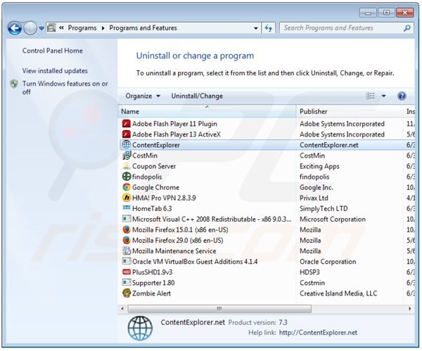Select Programs in the breadcrumb

[x=82, y=28]
